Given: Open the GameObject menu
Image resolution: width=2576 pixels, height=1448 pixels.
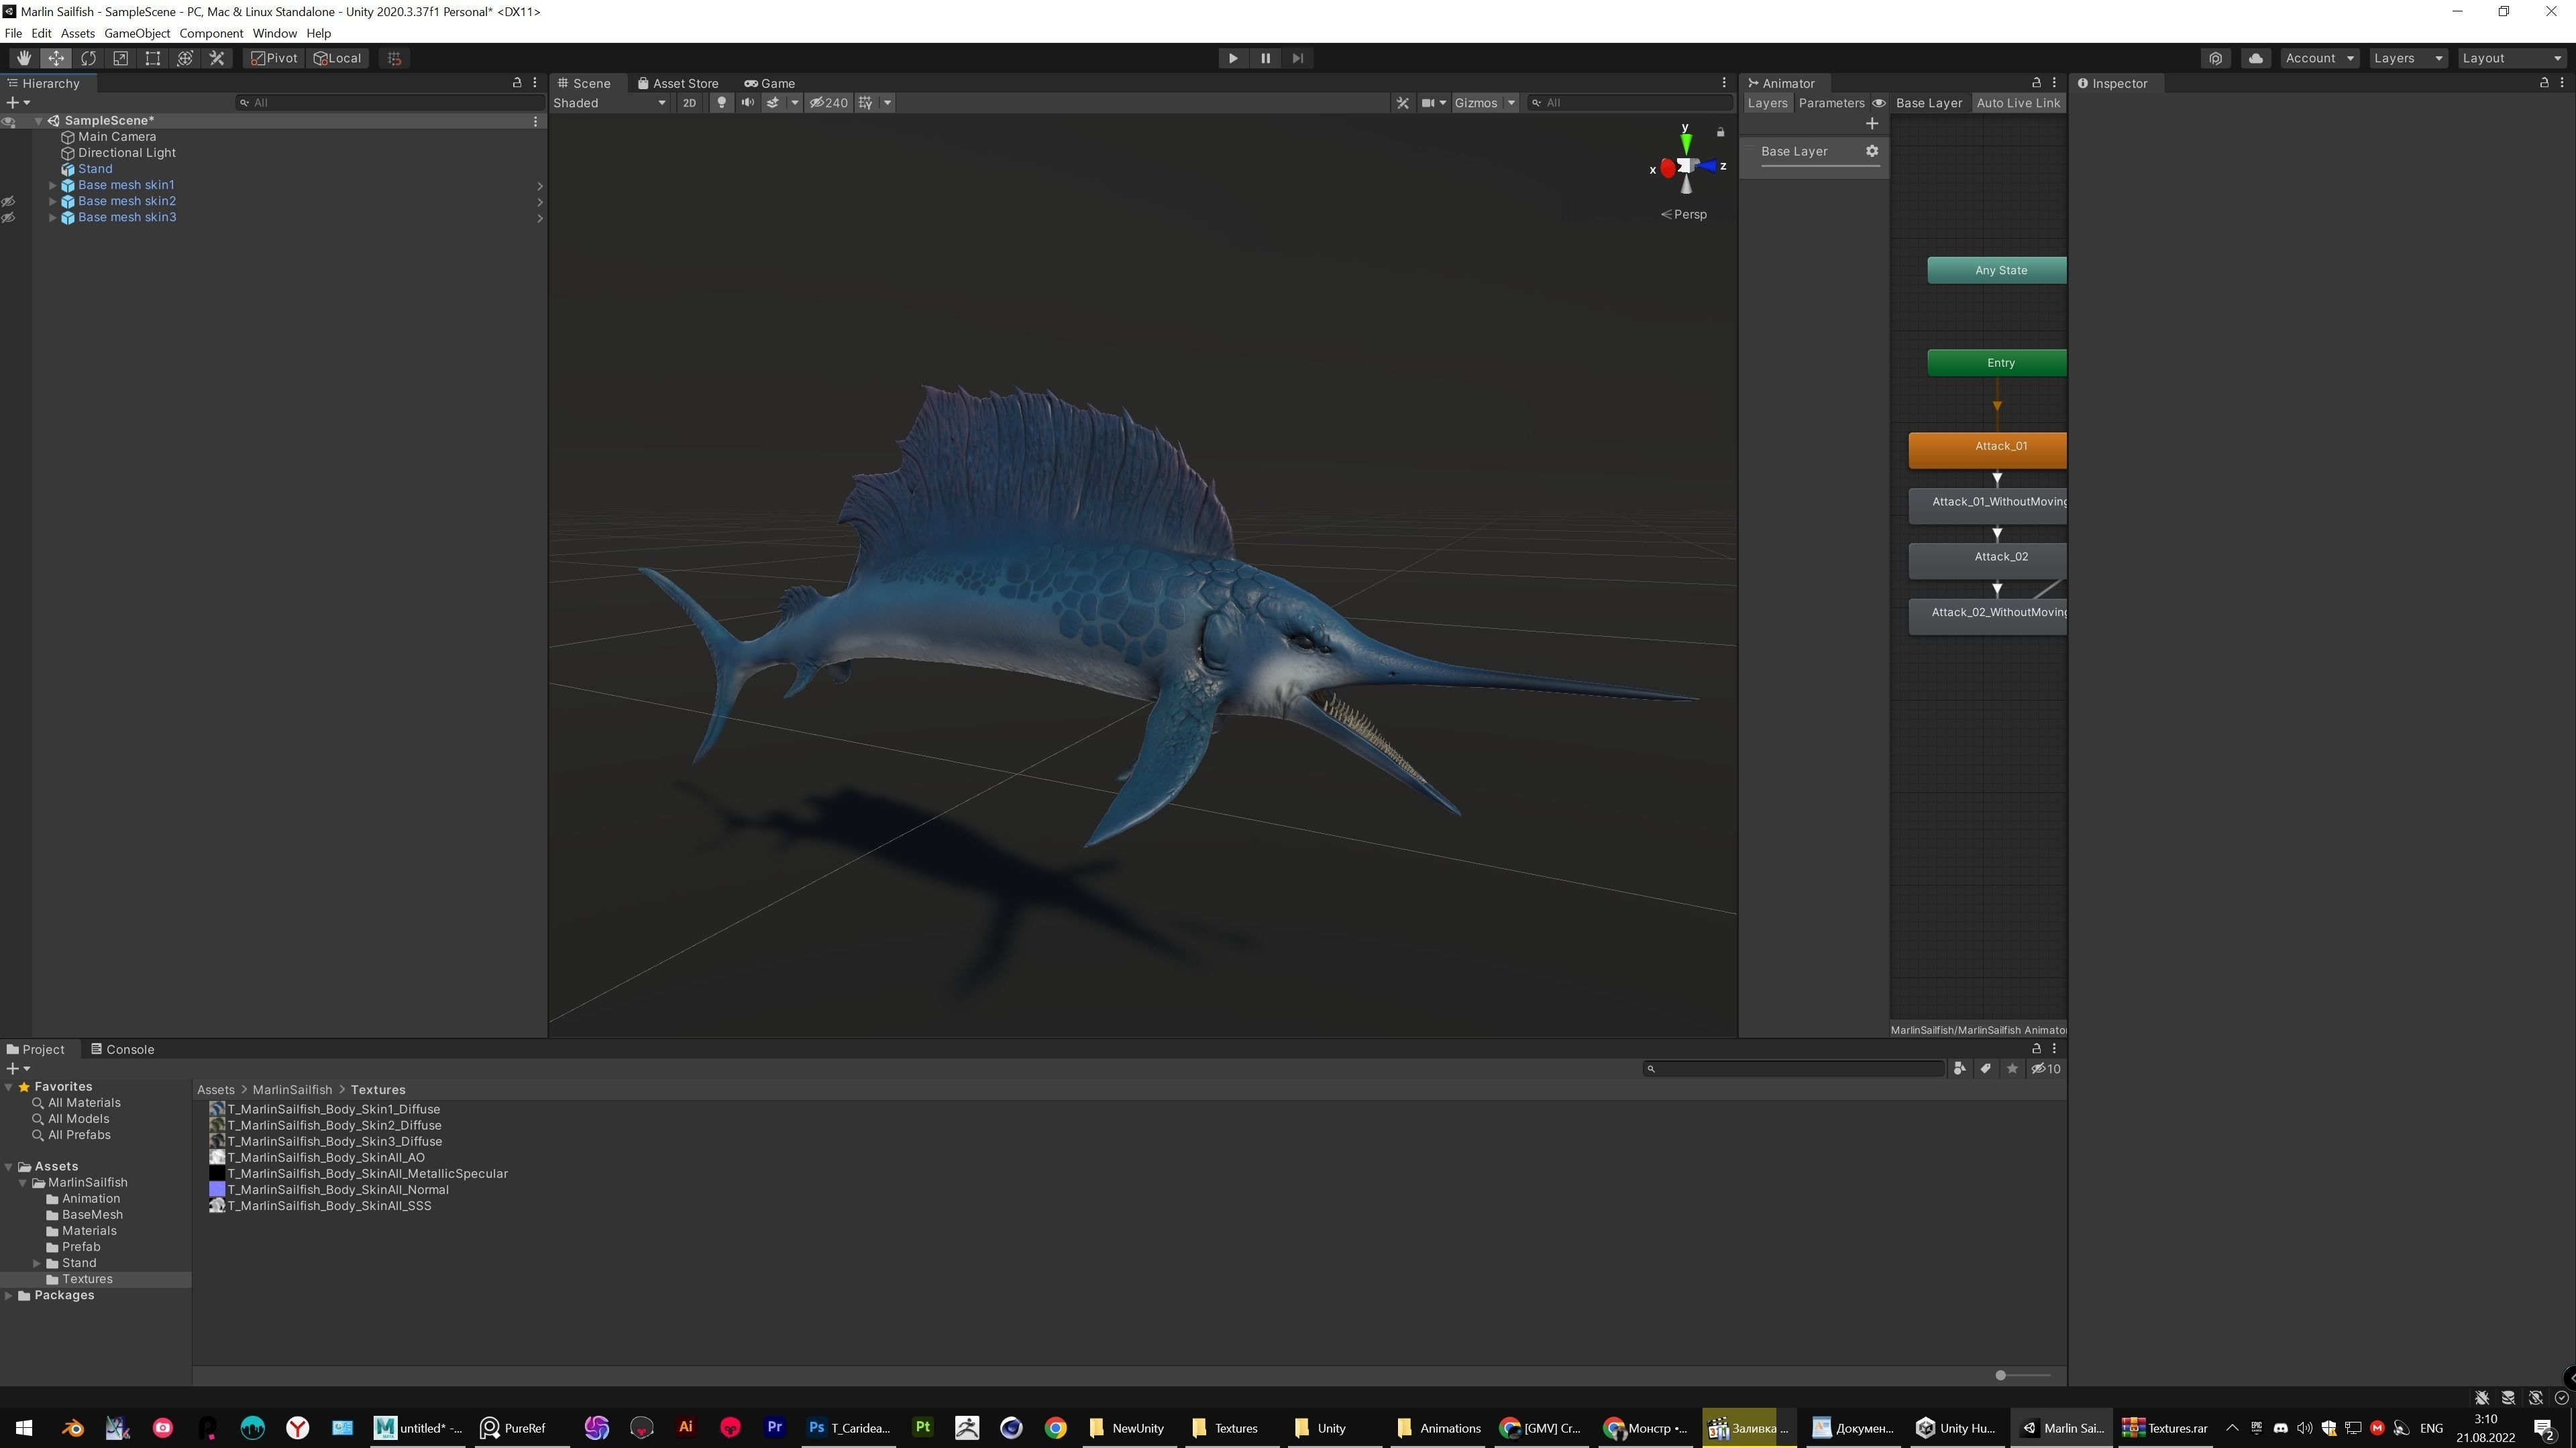Looking at the screenshot, I should click(137, 33).
